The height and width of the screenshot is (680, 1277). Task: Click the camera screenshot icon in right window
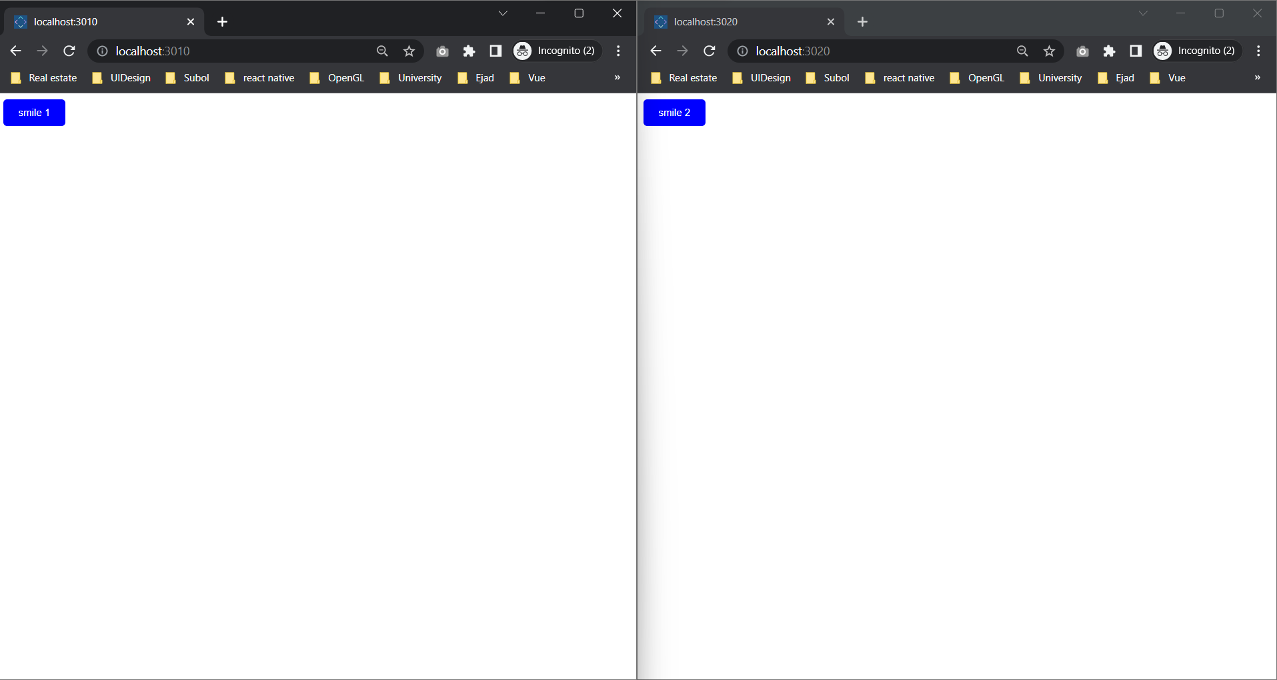1082,51
